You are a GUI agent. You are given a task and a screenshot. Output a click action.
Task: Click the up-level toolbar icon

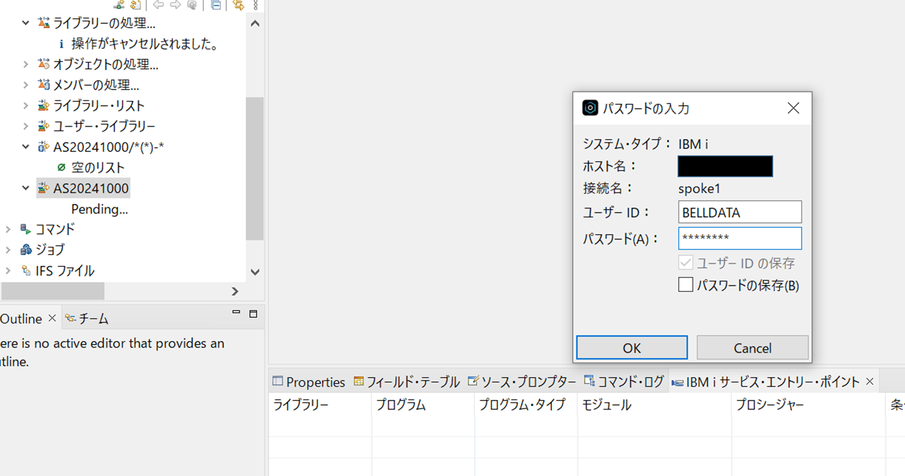(192, 5)
